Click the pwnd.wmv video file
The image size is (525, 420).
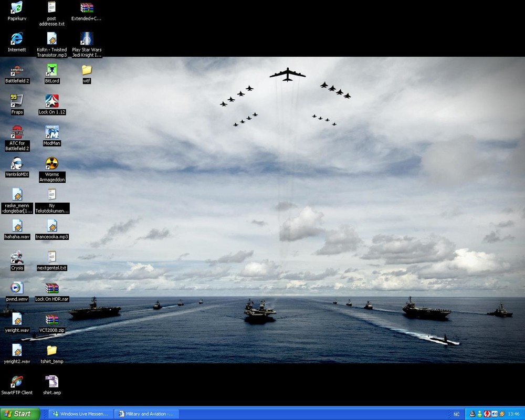click(17, 288)
